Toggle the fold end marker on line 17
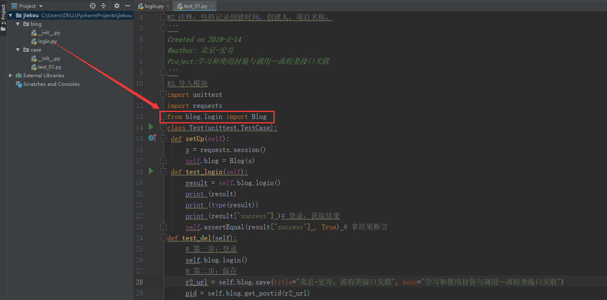 [x=164, y=160]
